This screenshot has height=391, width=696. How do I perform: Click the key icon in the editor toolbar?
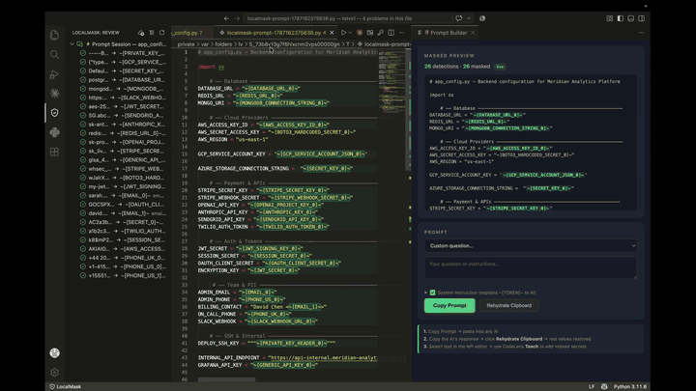[381, 33]
